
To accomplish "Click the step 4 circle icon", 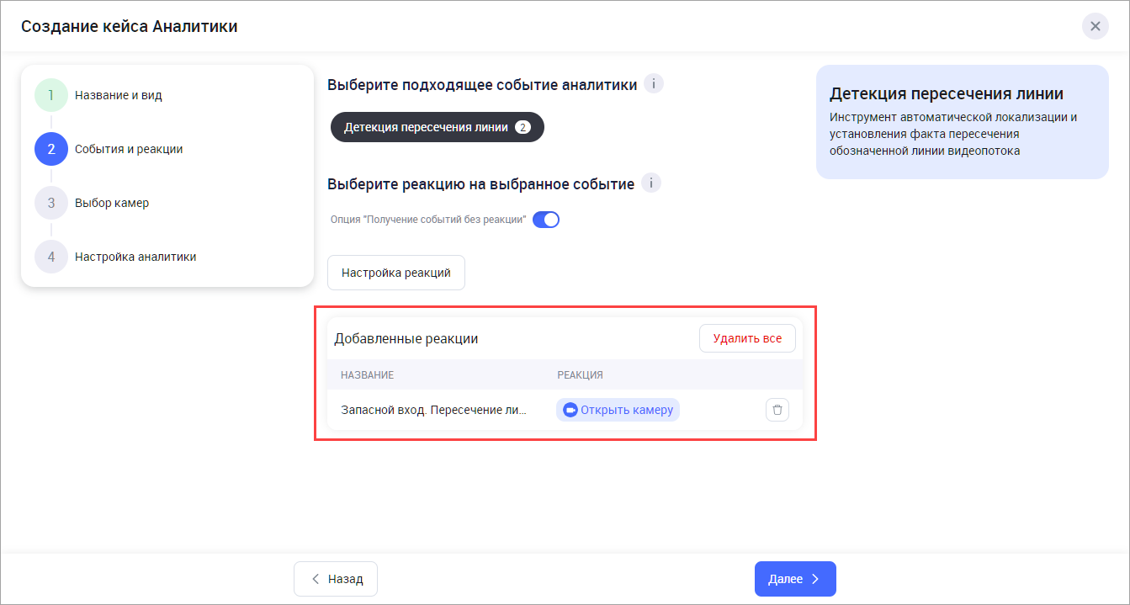I will (51, 257).
